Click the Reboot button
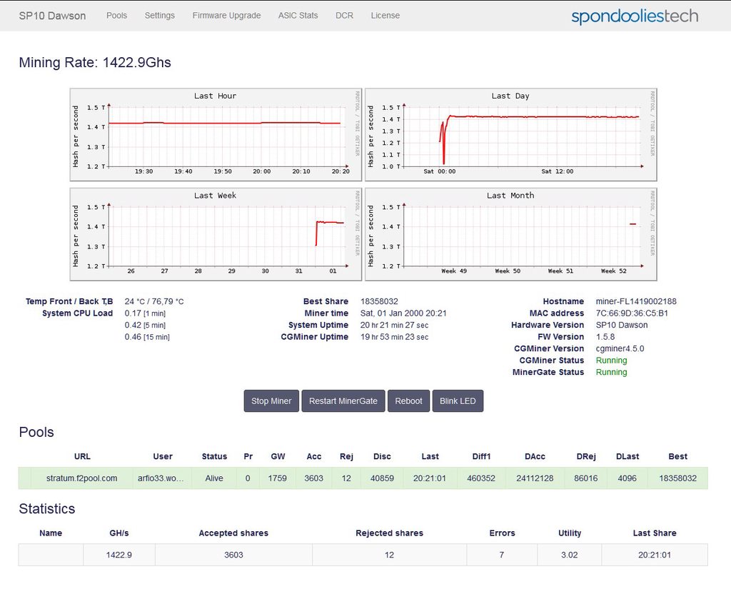 [x=408, y=401]
